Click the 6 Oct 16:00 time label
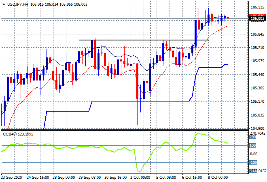Image resolution: width=267 pixels, height=182 pixels. tap(192, 178)
